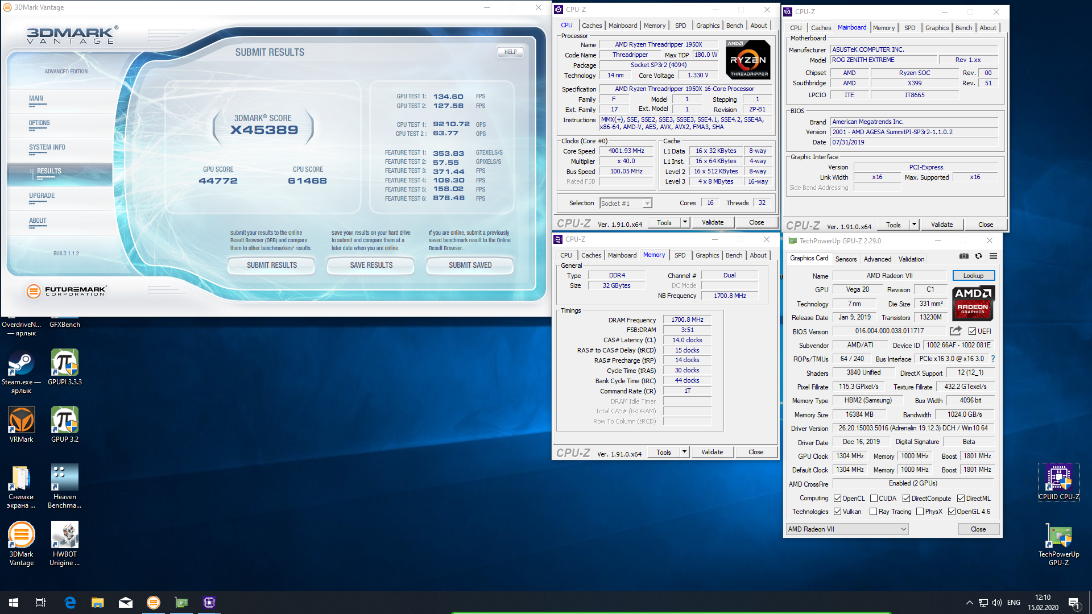Toggle the DirectML checkbox

point(961,499)
